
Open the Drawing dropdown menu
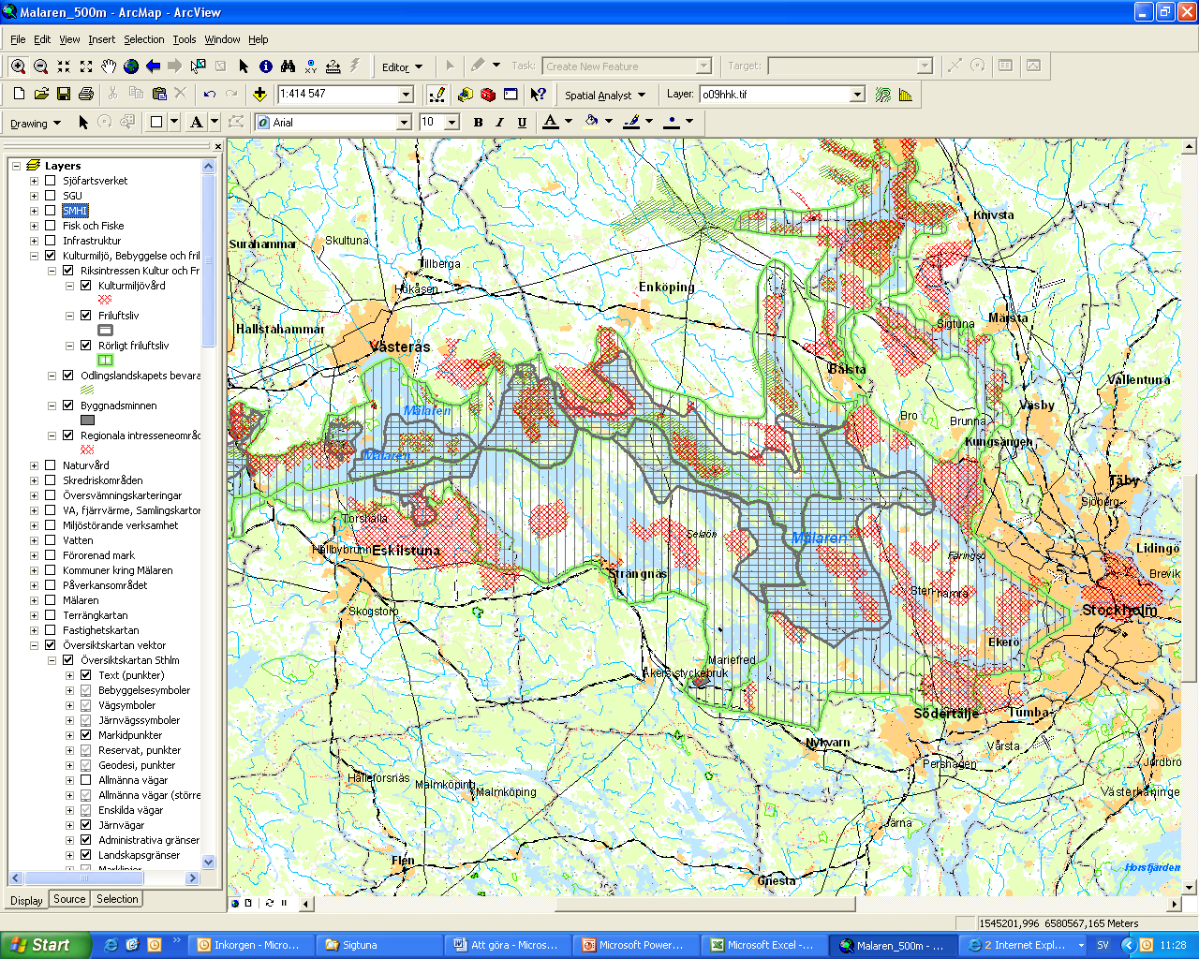coord(36,123)
